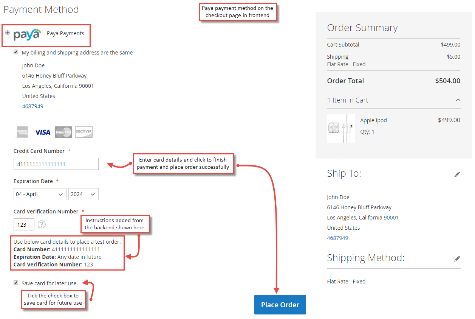
Task: Focus the Credit Card Number field
Action: 56,164
